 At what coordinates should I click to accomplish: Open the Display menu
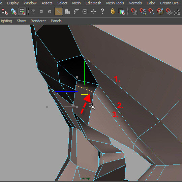click(13, 3)
